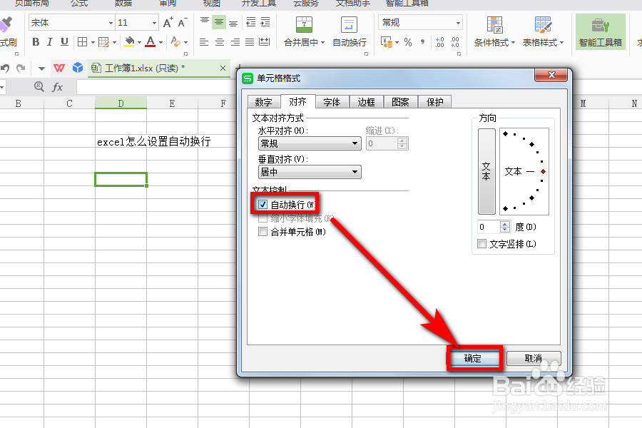Apply percent style format

click(x=408, y=42)
